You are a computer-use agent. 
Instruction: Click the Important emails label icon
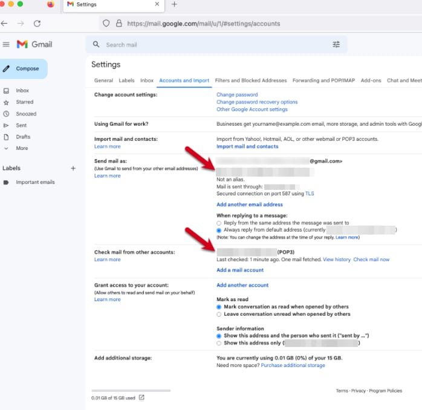coord(6,182)
